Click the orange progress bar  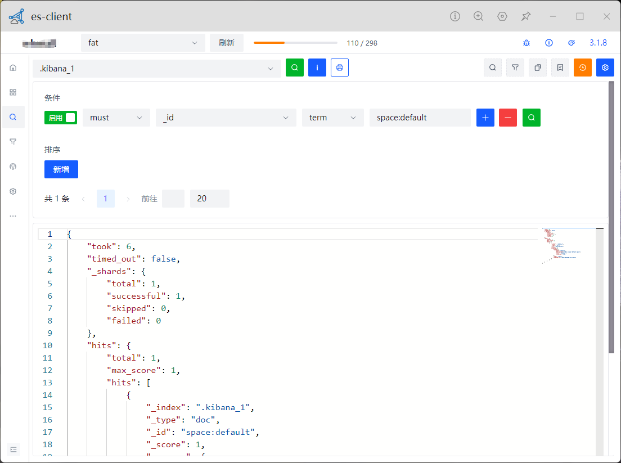tap(295, 43)
